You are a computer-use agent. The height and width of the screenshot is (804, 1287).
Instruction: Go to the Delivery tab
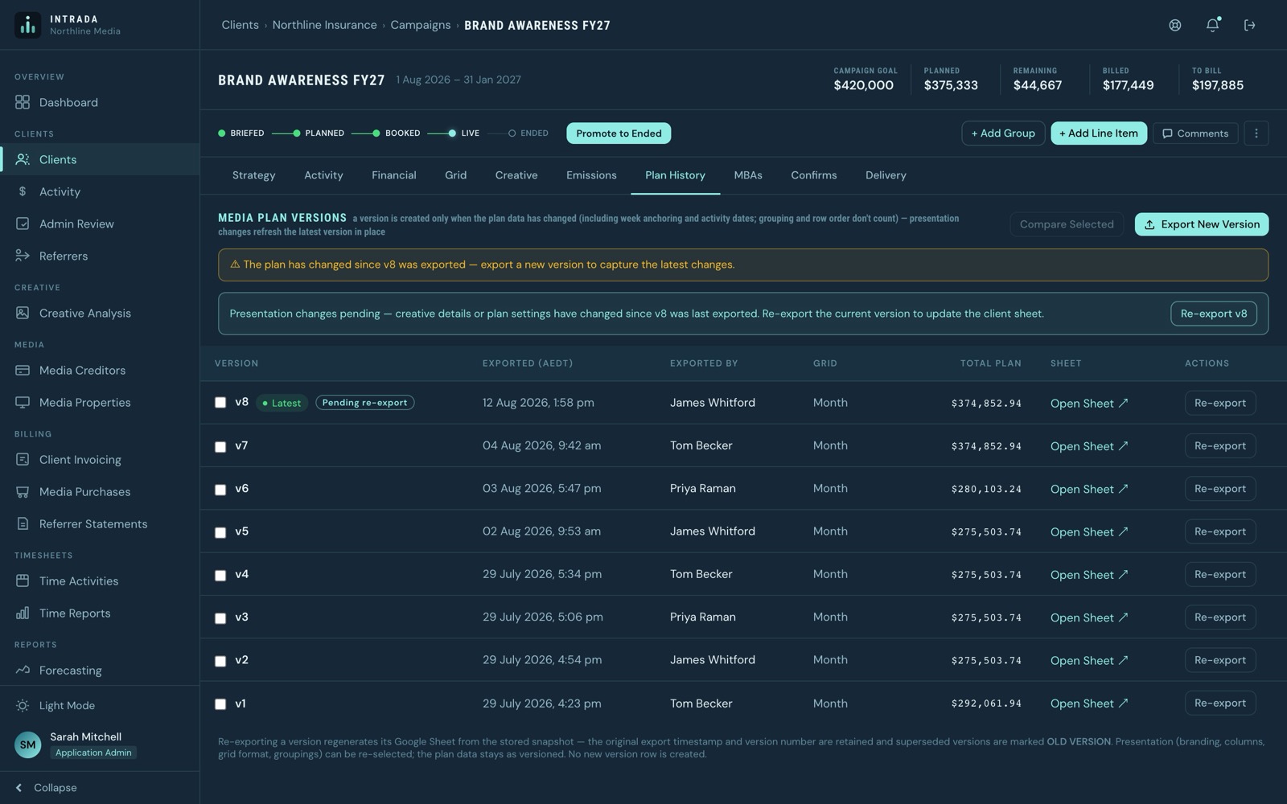[886, 175]
